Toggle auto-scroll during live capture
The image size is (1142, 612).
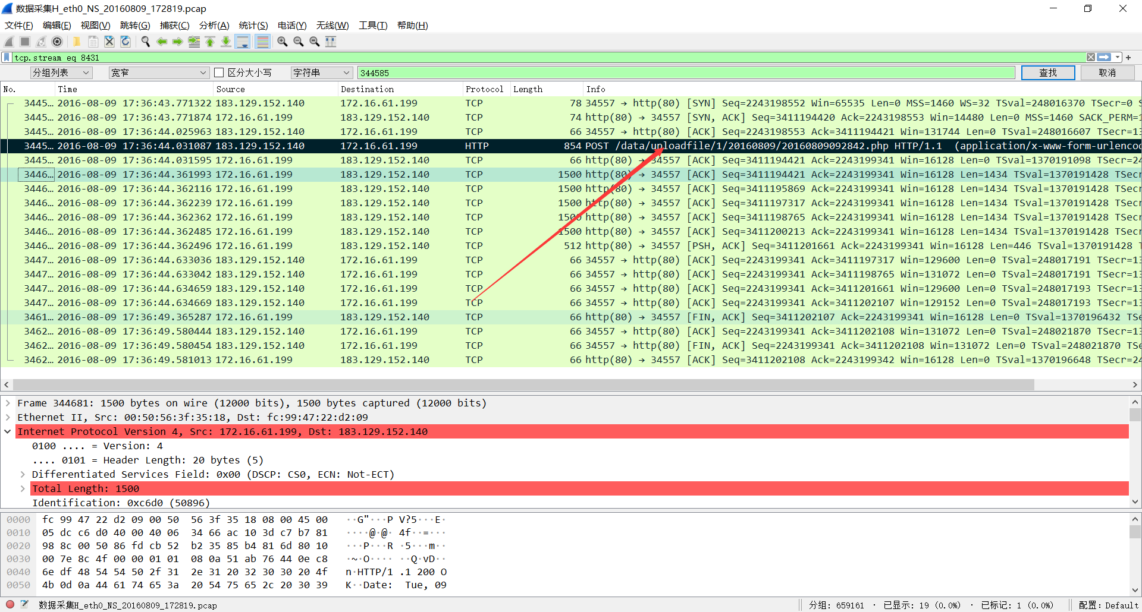tap(243, 42)
